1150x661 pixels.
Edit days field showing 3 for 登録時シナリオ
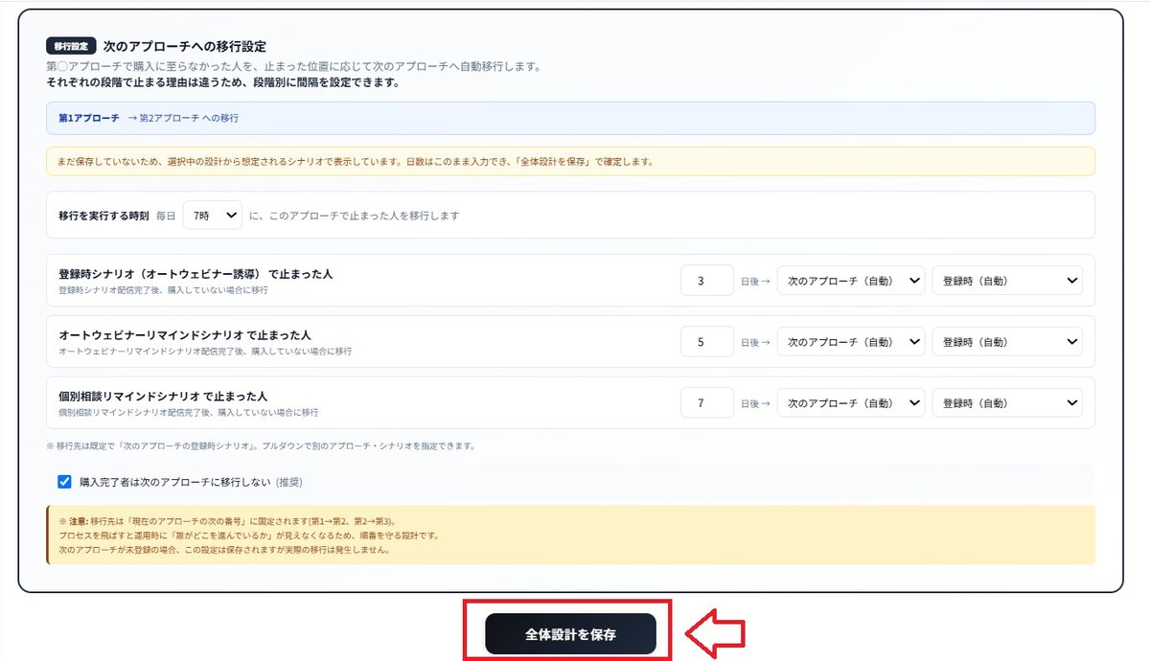[707, 281]
